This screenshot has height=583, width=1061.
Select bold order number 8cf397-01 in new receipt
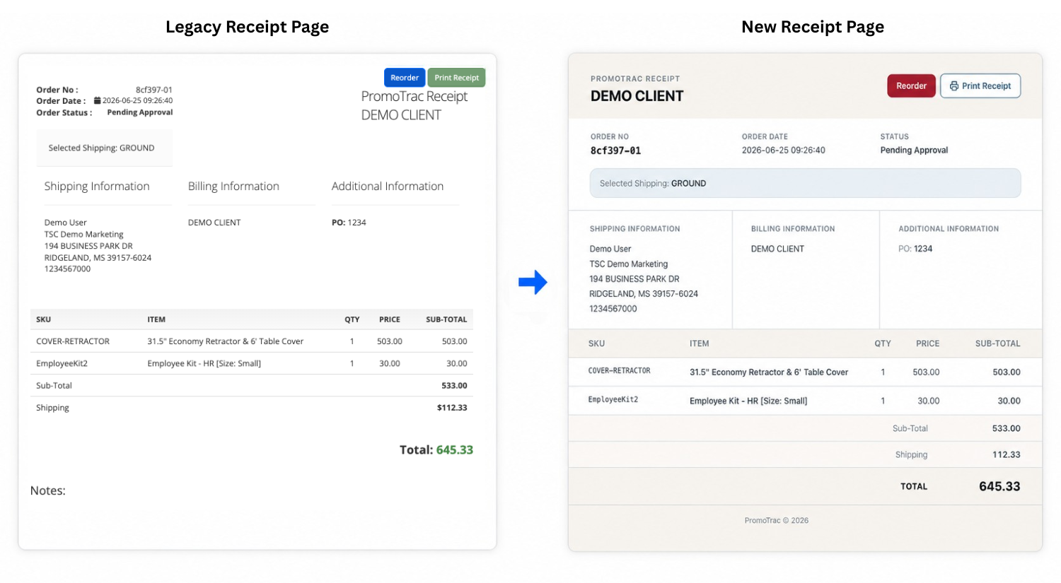(x=615, y=151)
